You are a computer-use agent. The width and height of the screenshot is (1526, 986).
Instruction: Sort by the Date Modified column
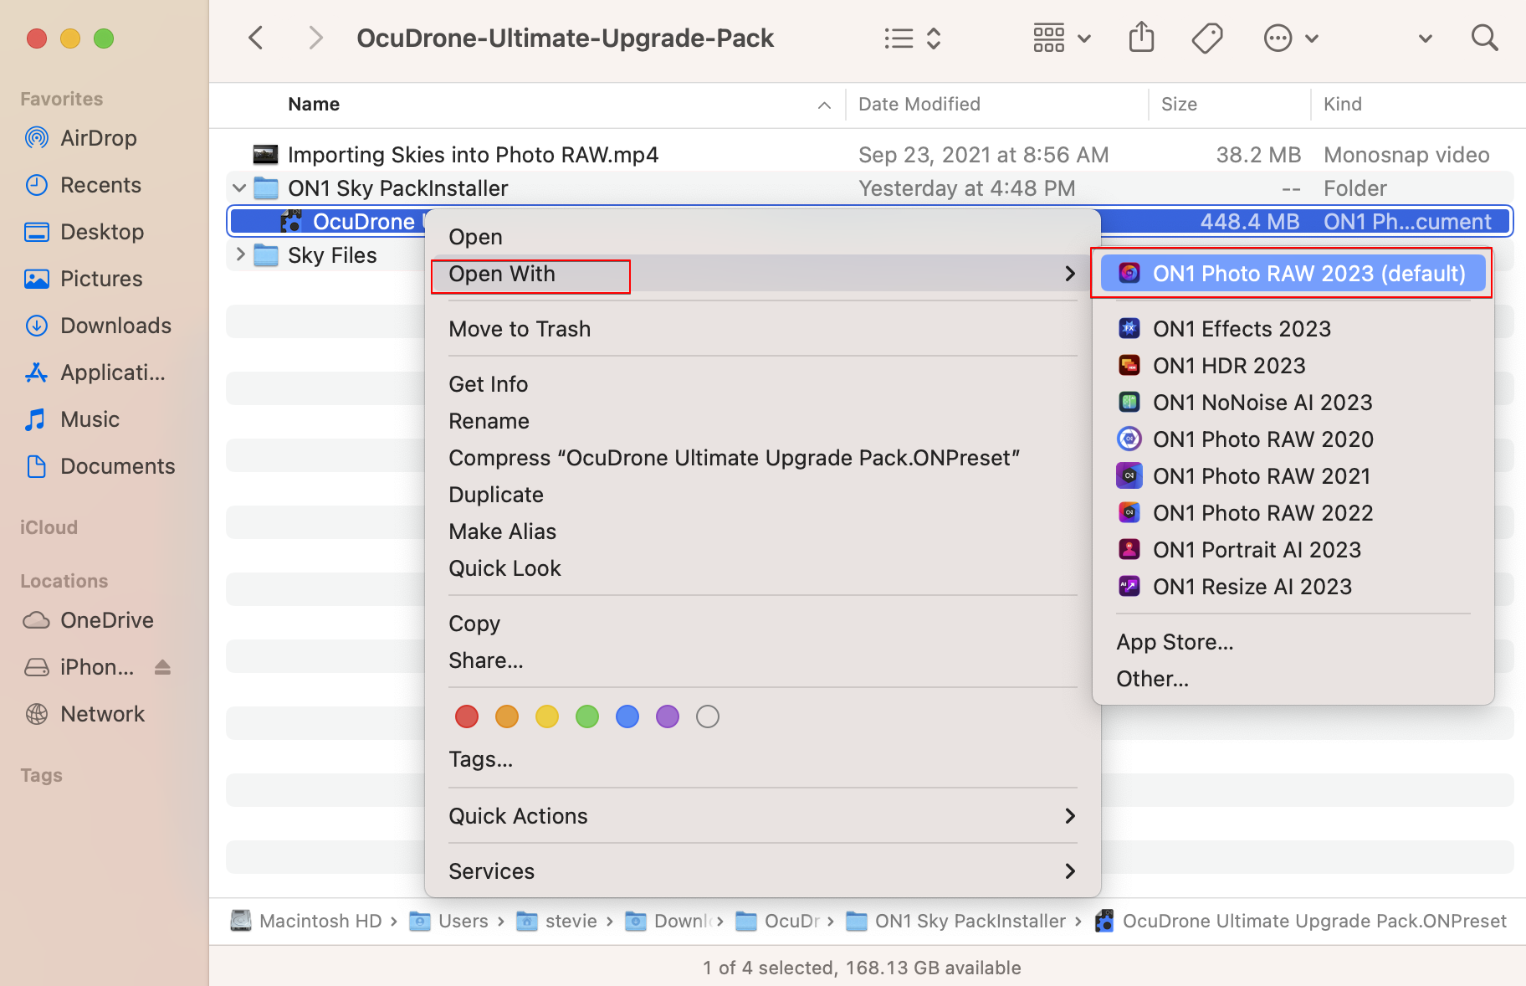coord(919,105)
